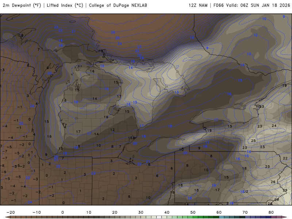Click the 60 label on the color scale
Image resolution: width=292 pixels, height=219 pixels.
pyautogui.click(x=219, y=212)
